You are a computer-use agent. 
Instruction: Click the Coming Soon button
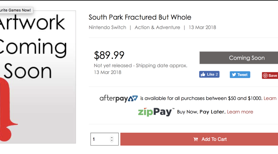tap(239, 58)
